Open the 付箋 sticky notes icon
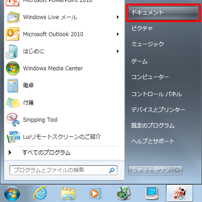 [13, 103]
